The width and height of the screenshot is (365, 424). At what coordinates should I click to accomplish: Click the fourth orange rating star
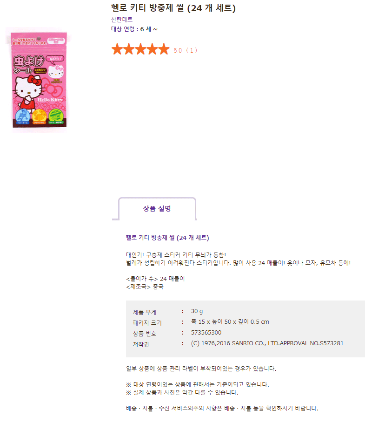(152, 49)
